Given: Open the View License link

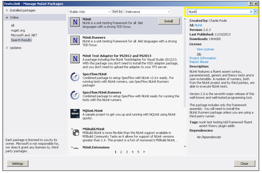Looking at the screenshot, I should click(x=205, y=49).
